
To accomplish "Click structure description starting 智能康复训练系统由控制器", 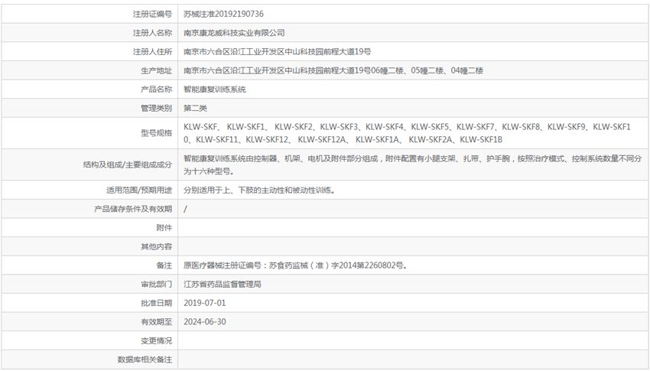I will point(412,164).
